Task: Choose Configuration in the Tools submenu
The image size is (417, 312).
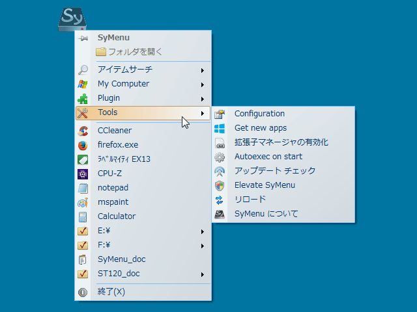Action: point(283,114)
